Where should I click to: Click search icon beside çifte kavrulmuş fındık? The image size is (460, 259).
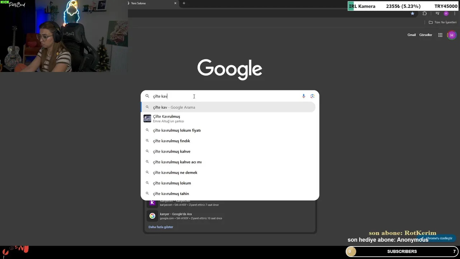147,141
